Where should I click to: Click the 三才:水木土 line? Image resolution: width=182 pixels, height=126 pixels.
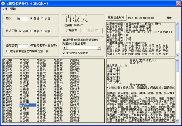(x=114, y=82)
